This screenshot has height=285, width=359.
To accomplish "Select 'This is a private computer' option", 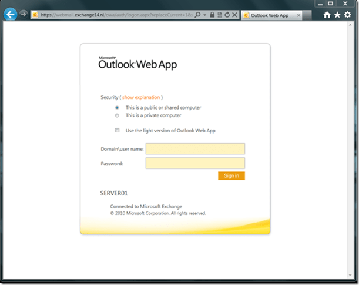I will pos(118,116).
